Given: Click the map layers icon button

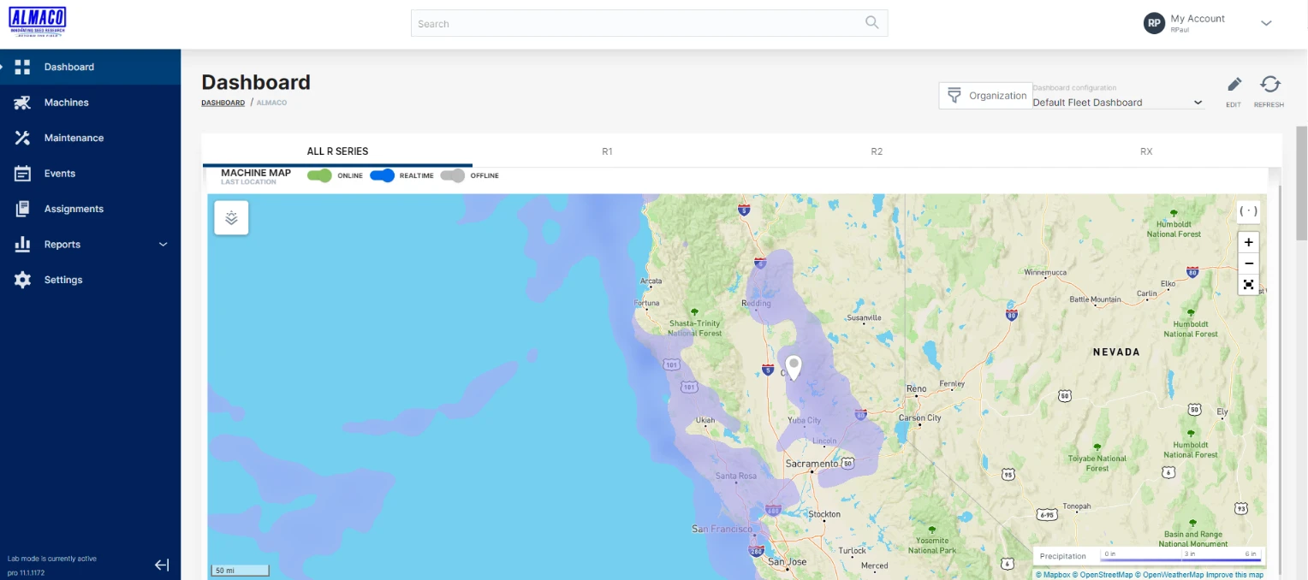Looking at the screenshot, I should [231, 218].
